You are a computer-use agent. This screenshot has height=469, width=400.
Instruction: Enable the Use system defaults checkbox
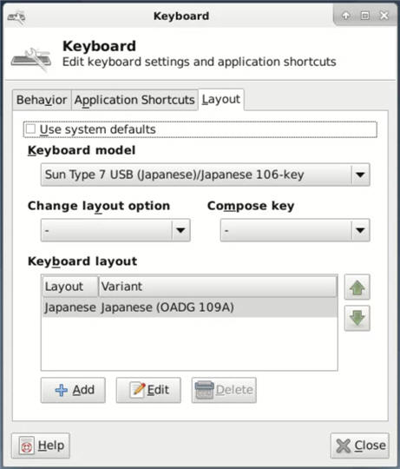(x=30, y=129)
